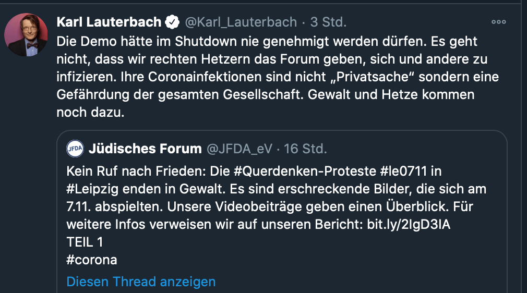Open the Karl Lauterbach display name link

point(109,22)
